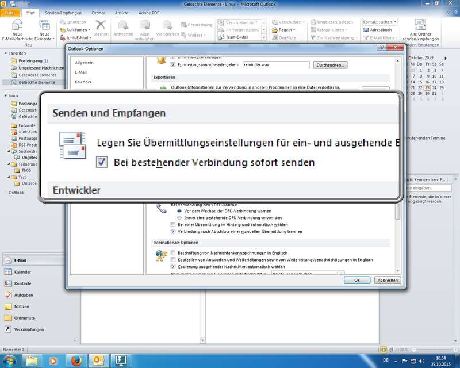Click the Neue E-Mail-Nachricht icon
Viewport: 460px width, 368px height.
tap(17, 25)
